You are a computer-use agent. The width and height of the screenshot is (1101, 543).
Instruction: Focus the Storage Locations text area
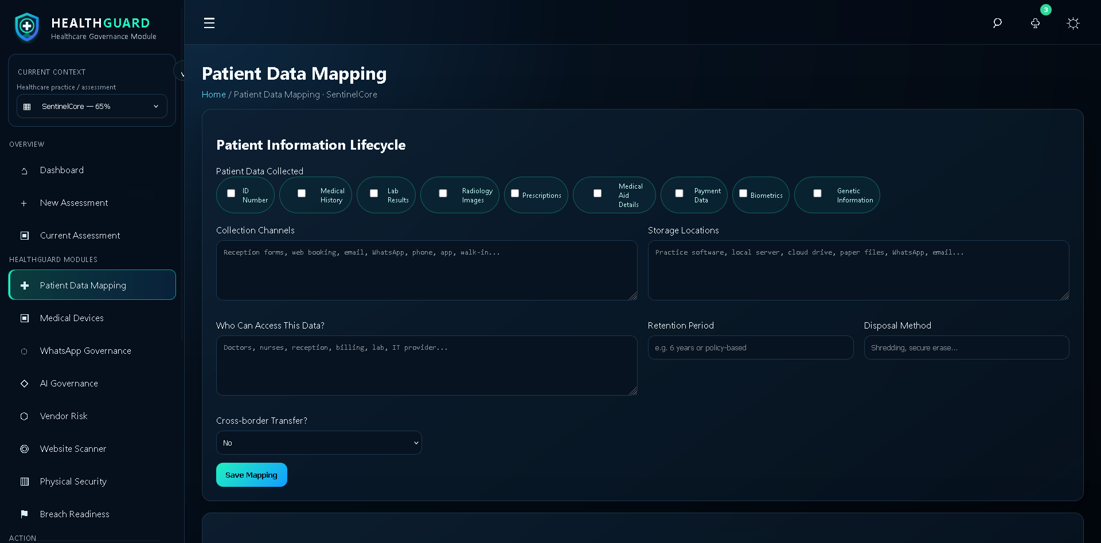(858, 270)
